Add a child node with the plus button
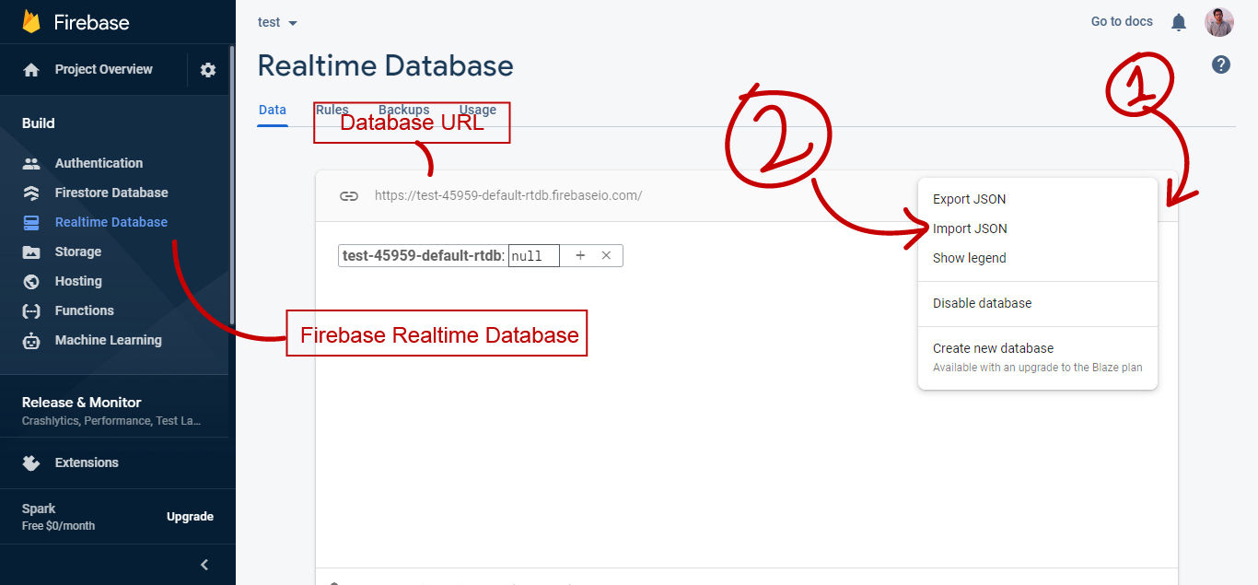The image size is (1258, 585). (x=580, y=255)
